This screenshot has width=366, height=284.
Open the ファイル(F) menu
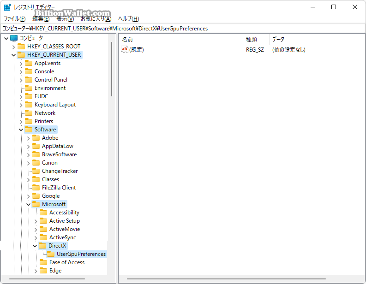(x=14, y=19)
